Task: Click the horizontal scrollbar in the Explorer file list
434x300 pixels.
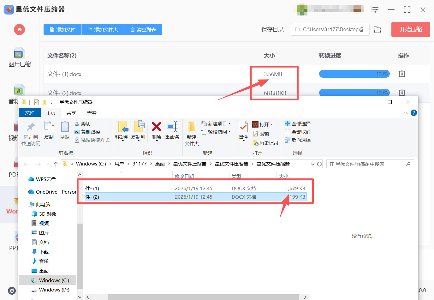Action: pos(203,297)
